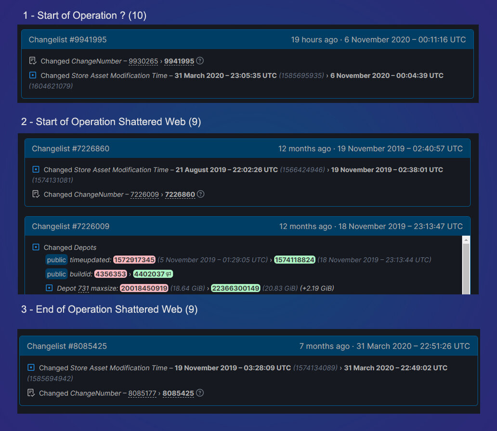
Task: Click changelist icon beside ChangeNumber 8085177 row
Action: tap(31, 393)
